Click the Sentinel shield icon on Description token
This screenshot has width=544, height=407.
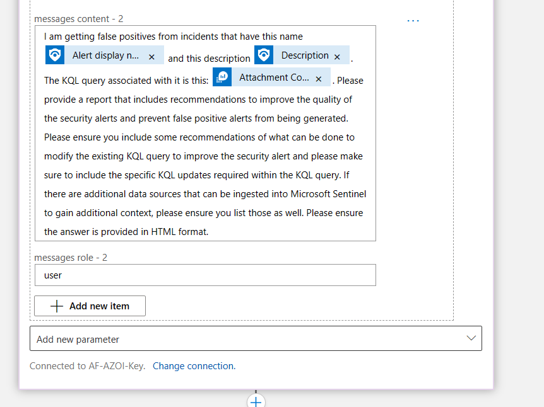coord(264,55)
